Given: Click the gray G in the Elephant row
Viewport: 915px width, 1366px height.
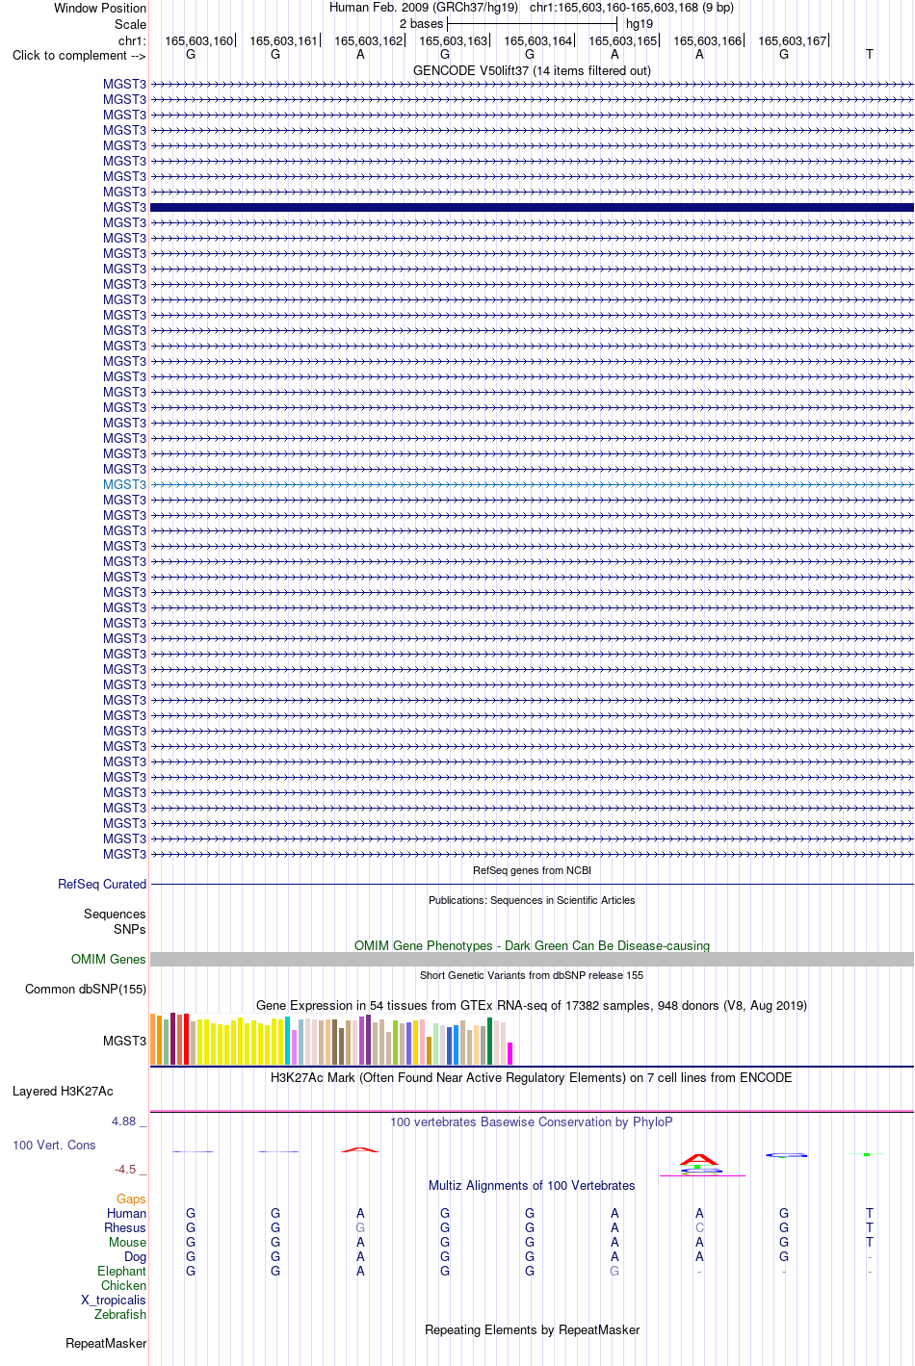Looking at the screenshot, I should pos(614,1271).
